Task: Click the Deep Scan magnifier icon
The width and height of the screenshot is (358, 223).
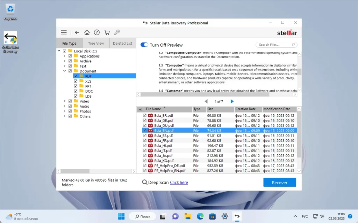Action: (144, 182)
